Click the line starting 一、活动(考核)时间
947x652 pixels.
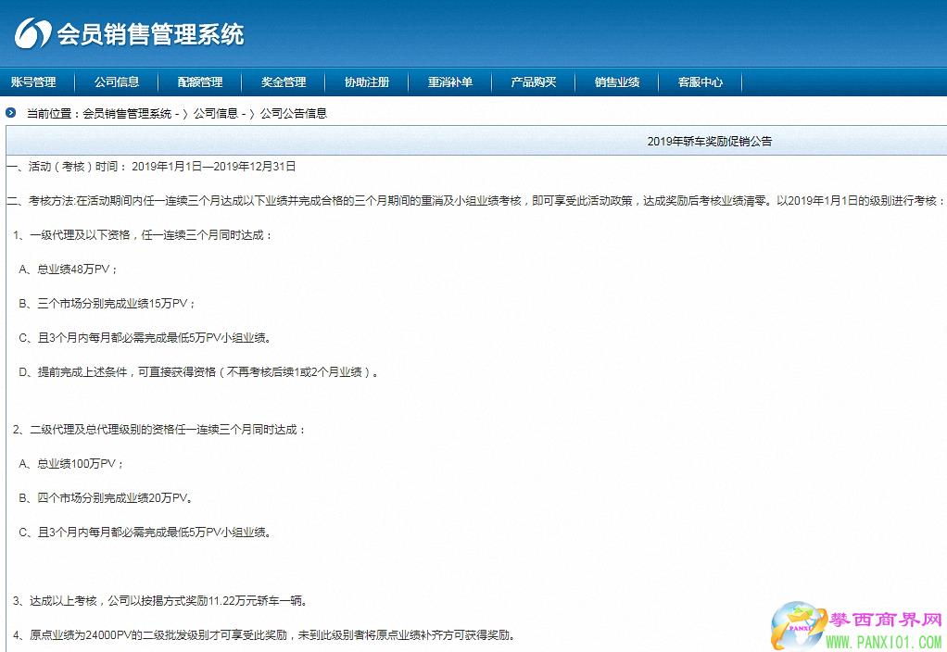click(x=151, y=167)
